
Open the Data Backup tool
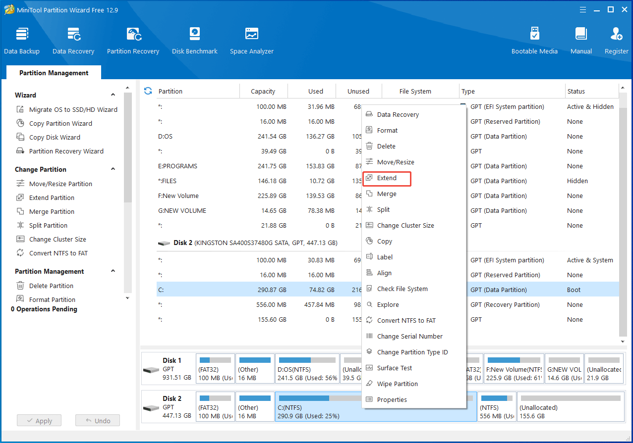coord(22,41)
